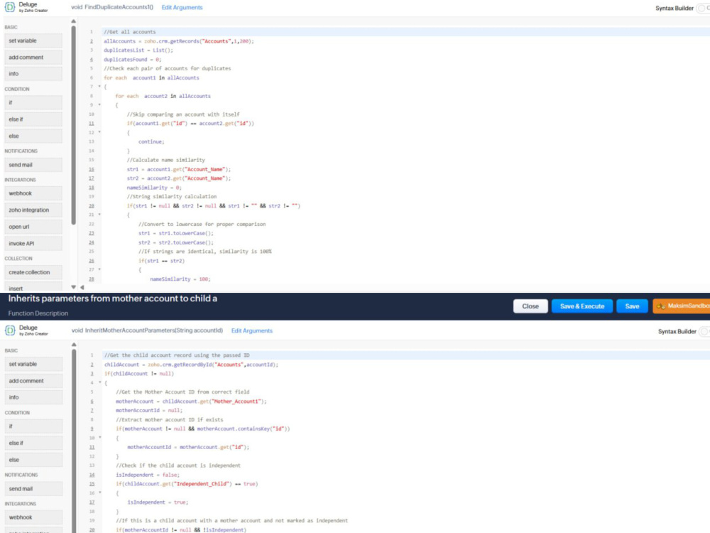The height and width of the screenshot is (533, 710).
Task: Select 'info' in InheritMotherAccountParameters sidebar
Action: 33,397
